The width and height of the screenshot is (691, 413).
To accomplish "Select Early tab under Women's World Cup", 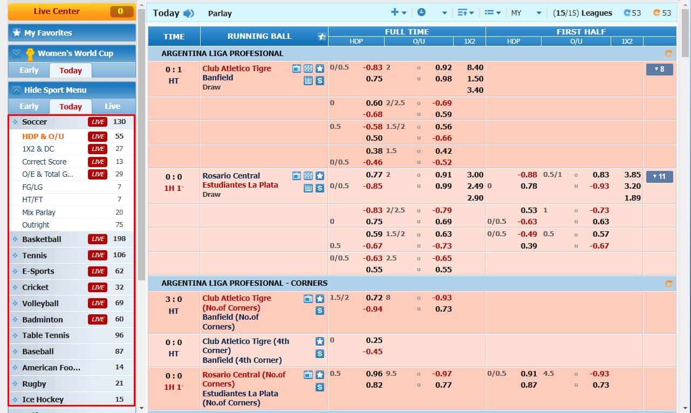I will click(x=29, y=70).
